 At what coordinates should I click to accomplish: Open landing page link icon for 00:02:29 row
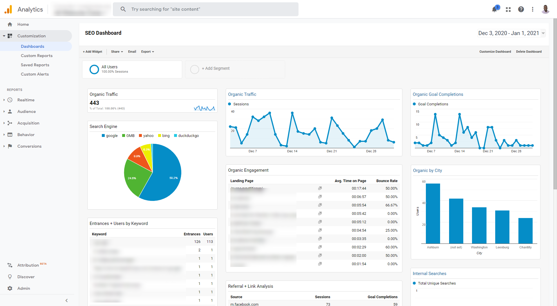320,247
